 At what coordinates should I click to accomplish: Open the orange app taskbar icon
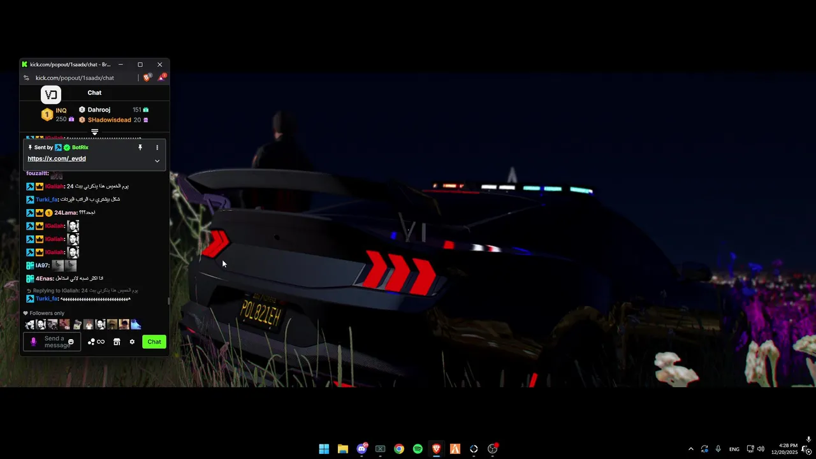coord(455,449)
